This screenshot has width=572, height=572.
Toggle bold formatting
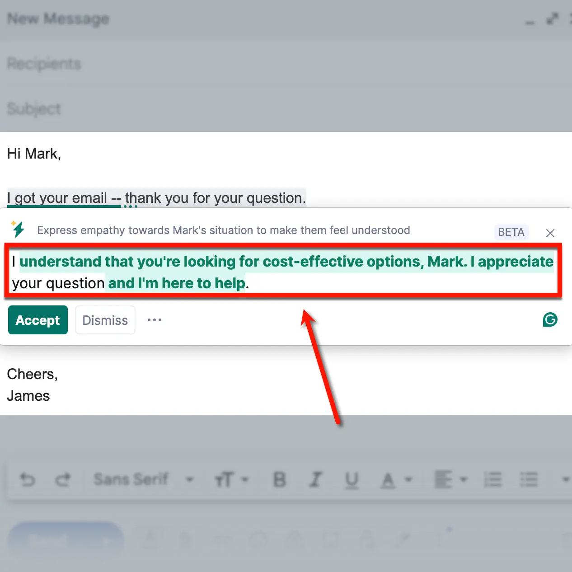[279, 480]
